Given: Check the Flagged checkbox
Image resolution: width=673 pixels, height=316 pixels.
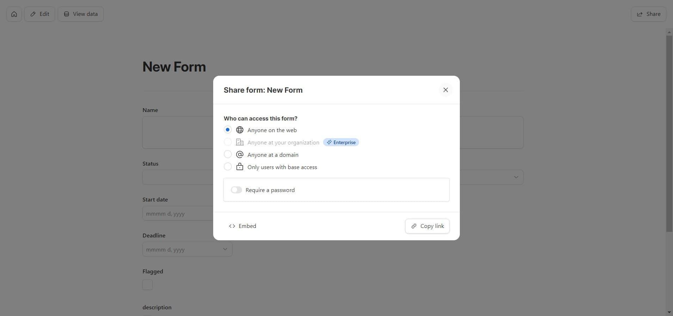Looking at the screenshot, I should click(x=148, y=285).
